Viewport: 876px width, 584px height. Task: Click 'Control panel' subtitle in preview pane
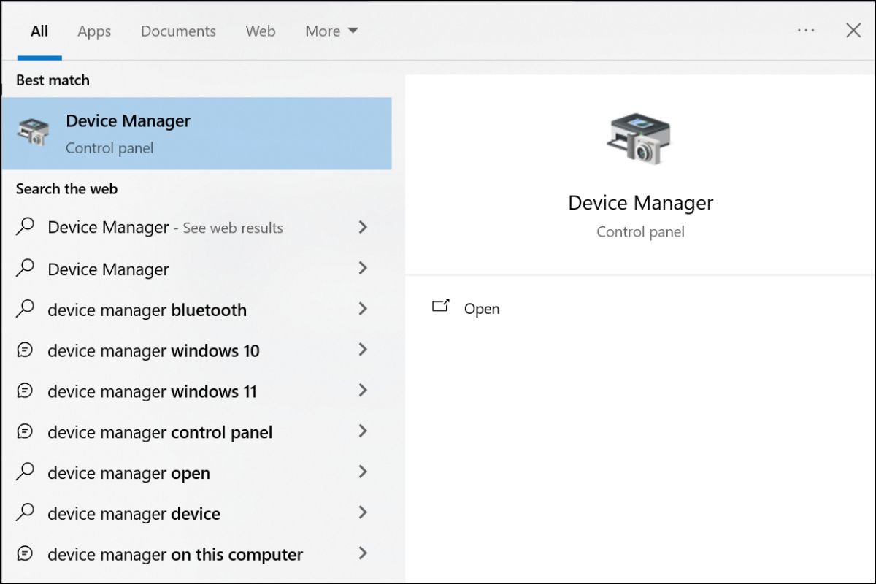(640, 232)
